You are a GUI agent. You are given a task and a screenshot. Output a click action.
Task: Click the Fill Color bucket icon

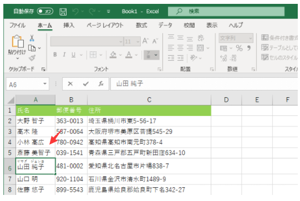pos(113,55)
